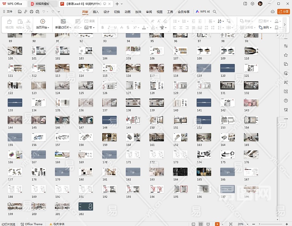Click the orange 分享 share button

click(283, 12)
